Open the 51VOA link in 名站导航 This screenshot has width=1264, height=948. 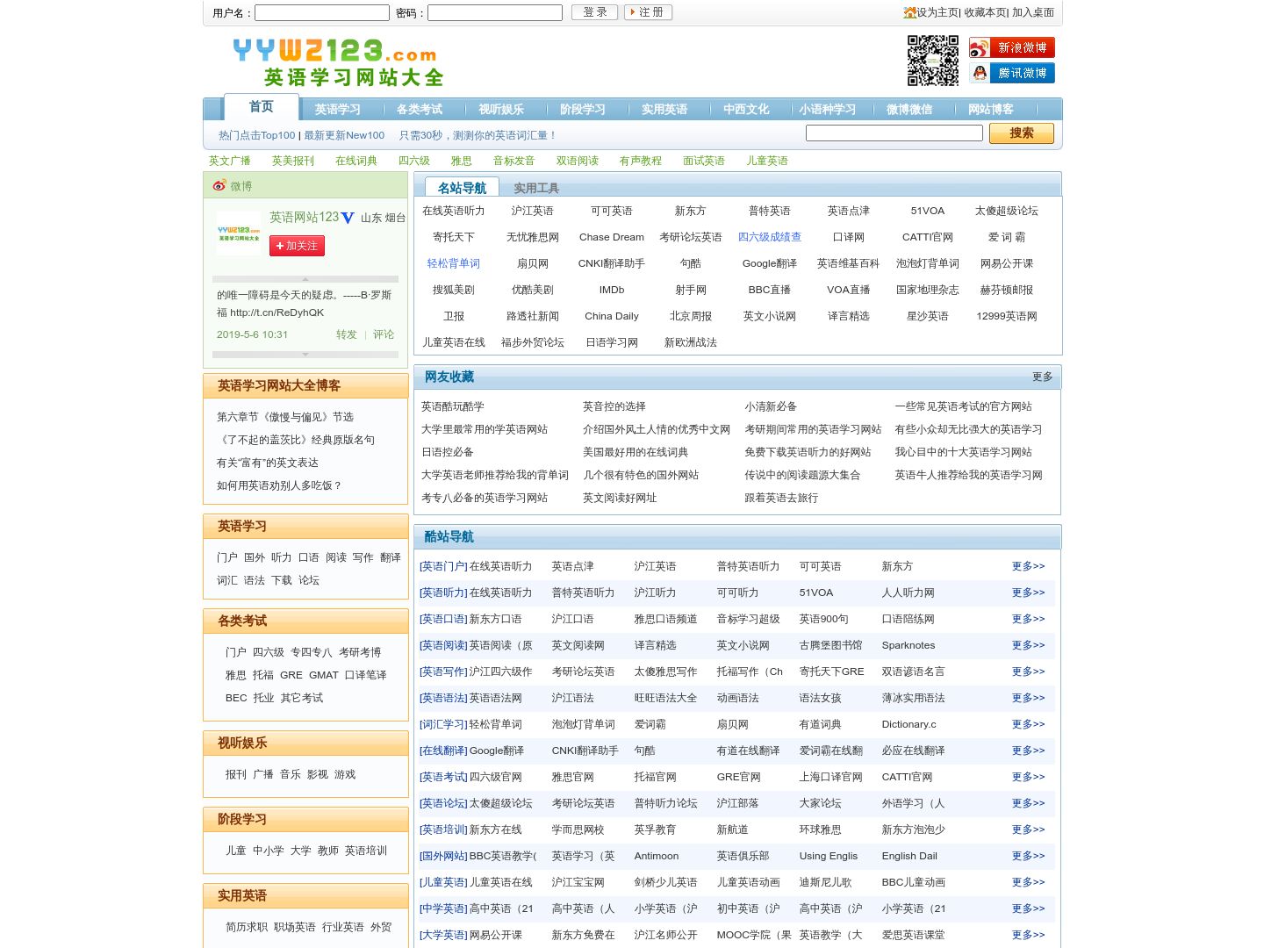[x=928, y=211]
